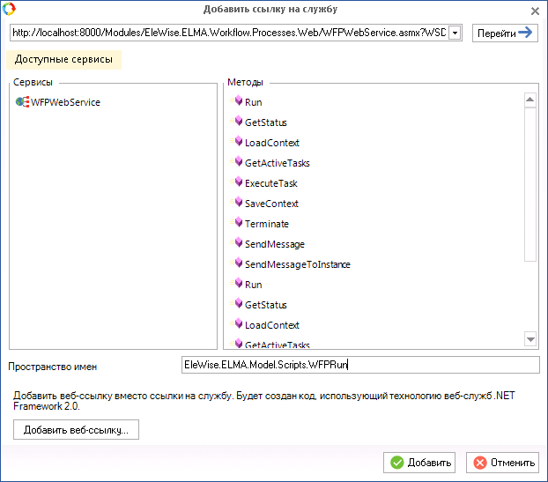Switch to the Доступные сервисы tab
Image resolution: width=548 pixels, height=482 pixels.
pos(63,60)
